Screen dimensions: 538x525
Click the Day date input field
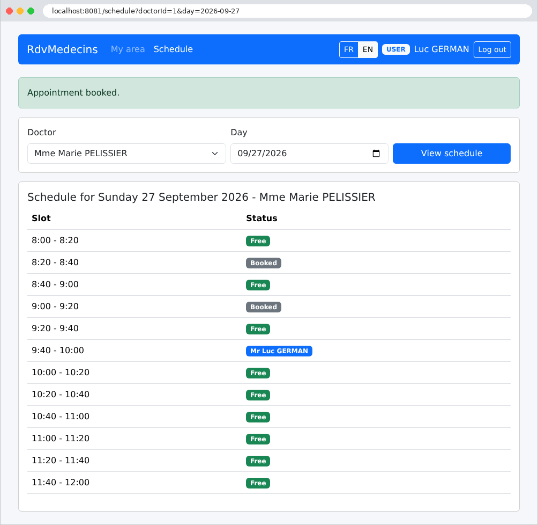pyautogui.click(x=309, y=154)
